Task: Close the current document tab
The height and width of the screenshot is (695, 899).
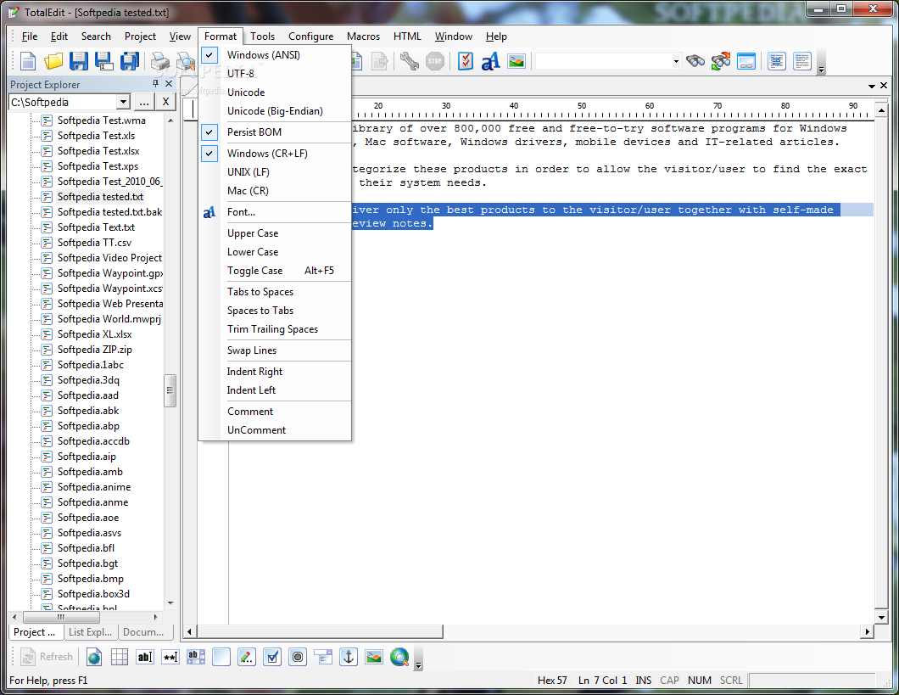Action: [x=884, y=86]
